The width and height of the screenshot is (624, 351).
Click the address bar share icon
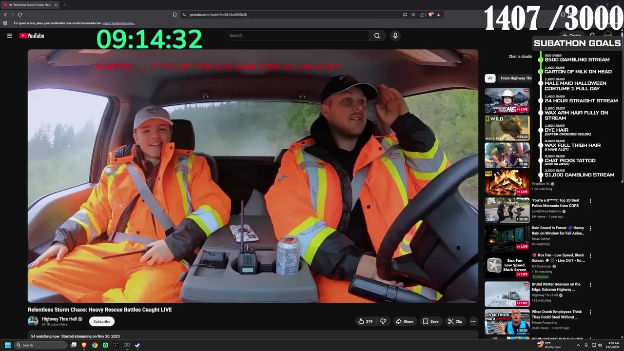[422, 15]
